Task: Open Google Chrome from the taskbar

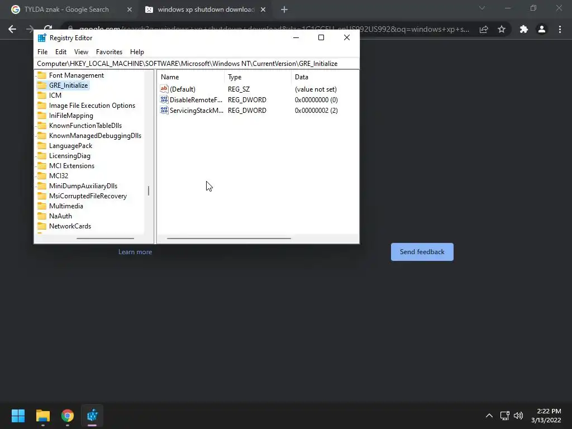Action: 68,416
